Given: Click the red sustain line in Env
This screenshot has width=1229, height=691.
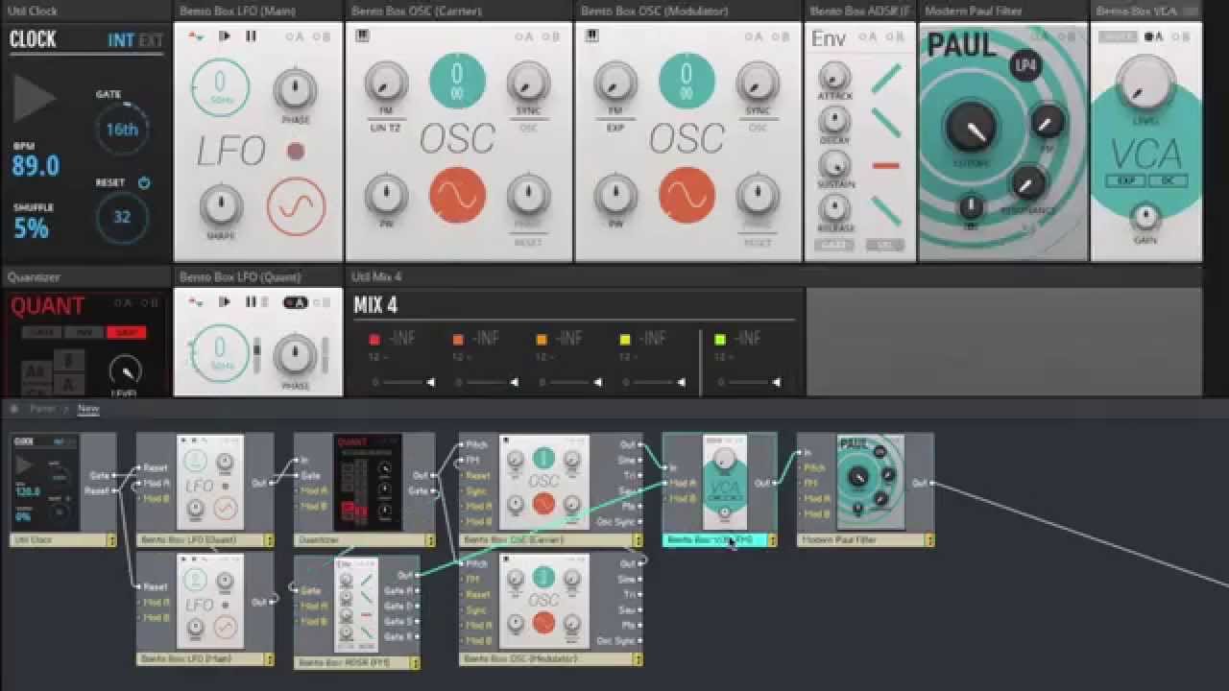Looking at the screenshot, I should [885, 165].
